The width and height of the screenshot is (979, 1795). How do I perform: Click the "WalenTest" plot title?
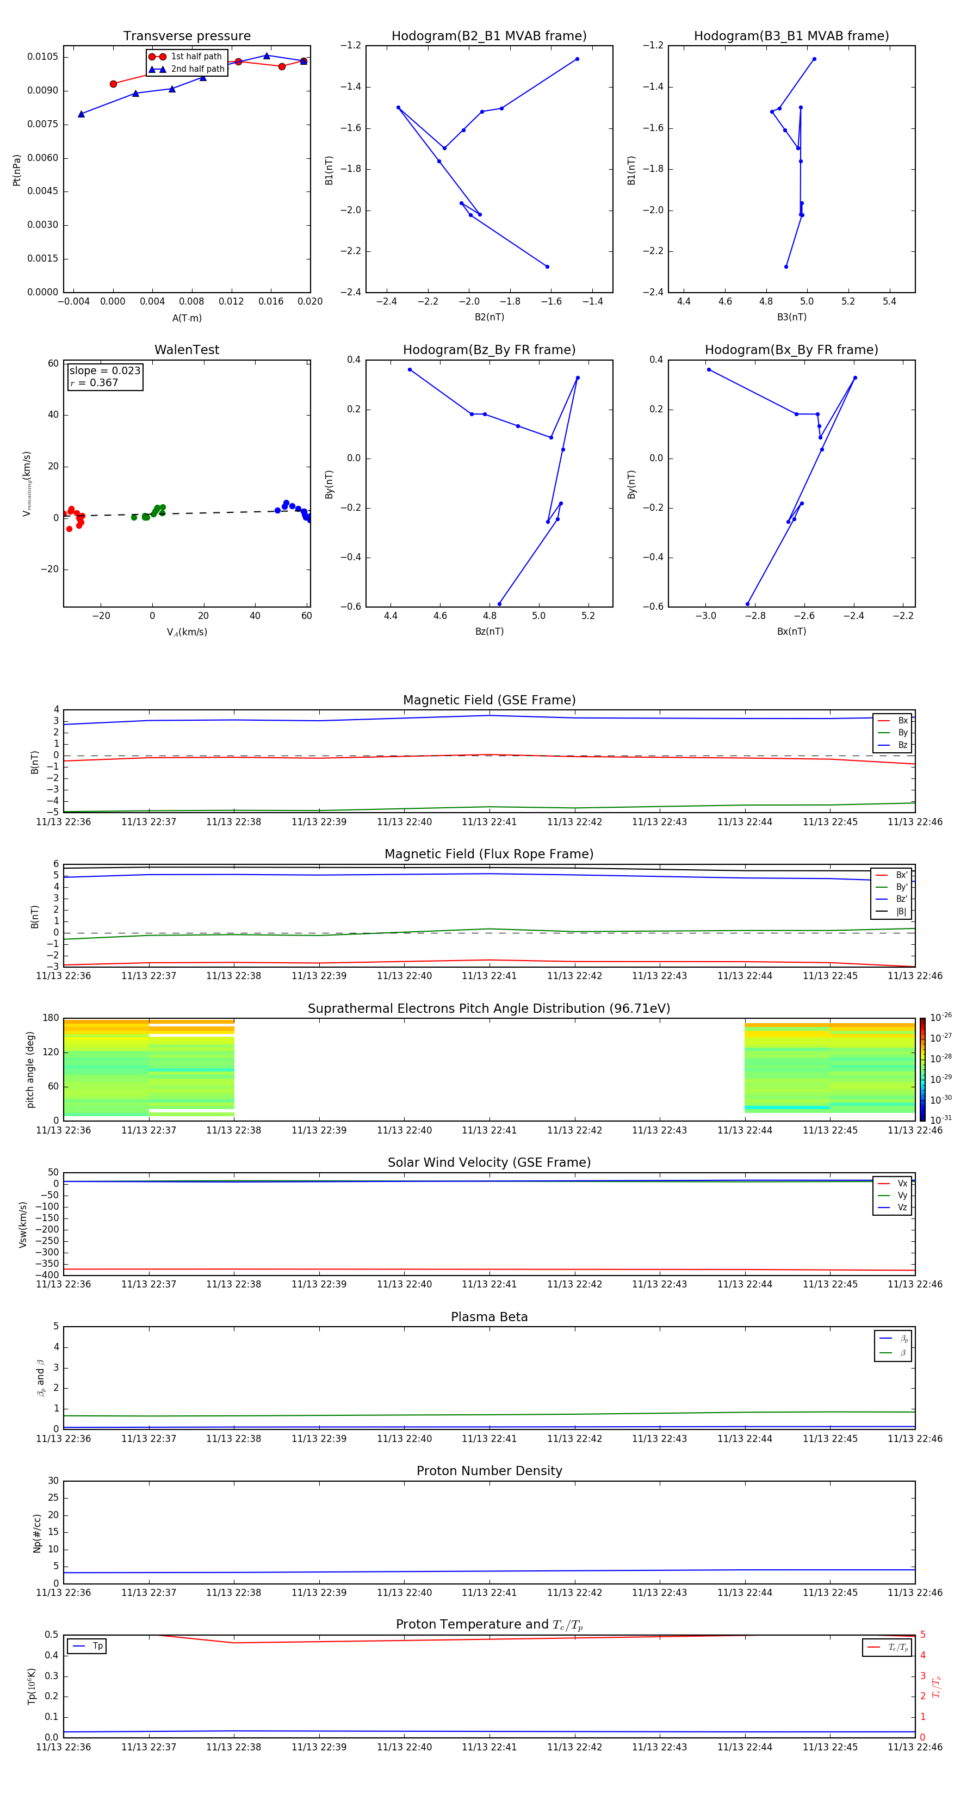click(187, 350)
